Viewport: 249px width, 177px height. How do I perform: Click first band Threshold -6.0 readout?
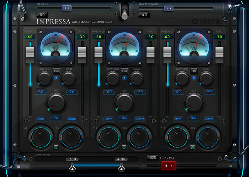(x=30, y=37)
